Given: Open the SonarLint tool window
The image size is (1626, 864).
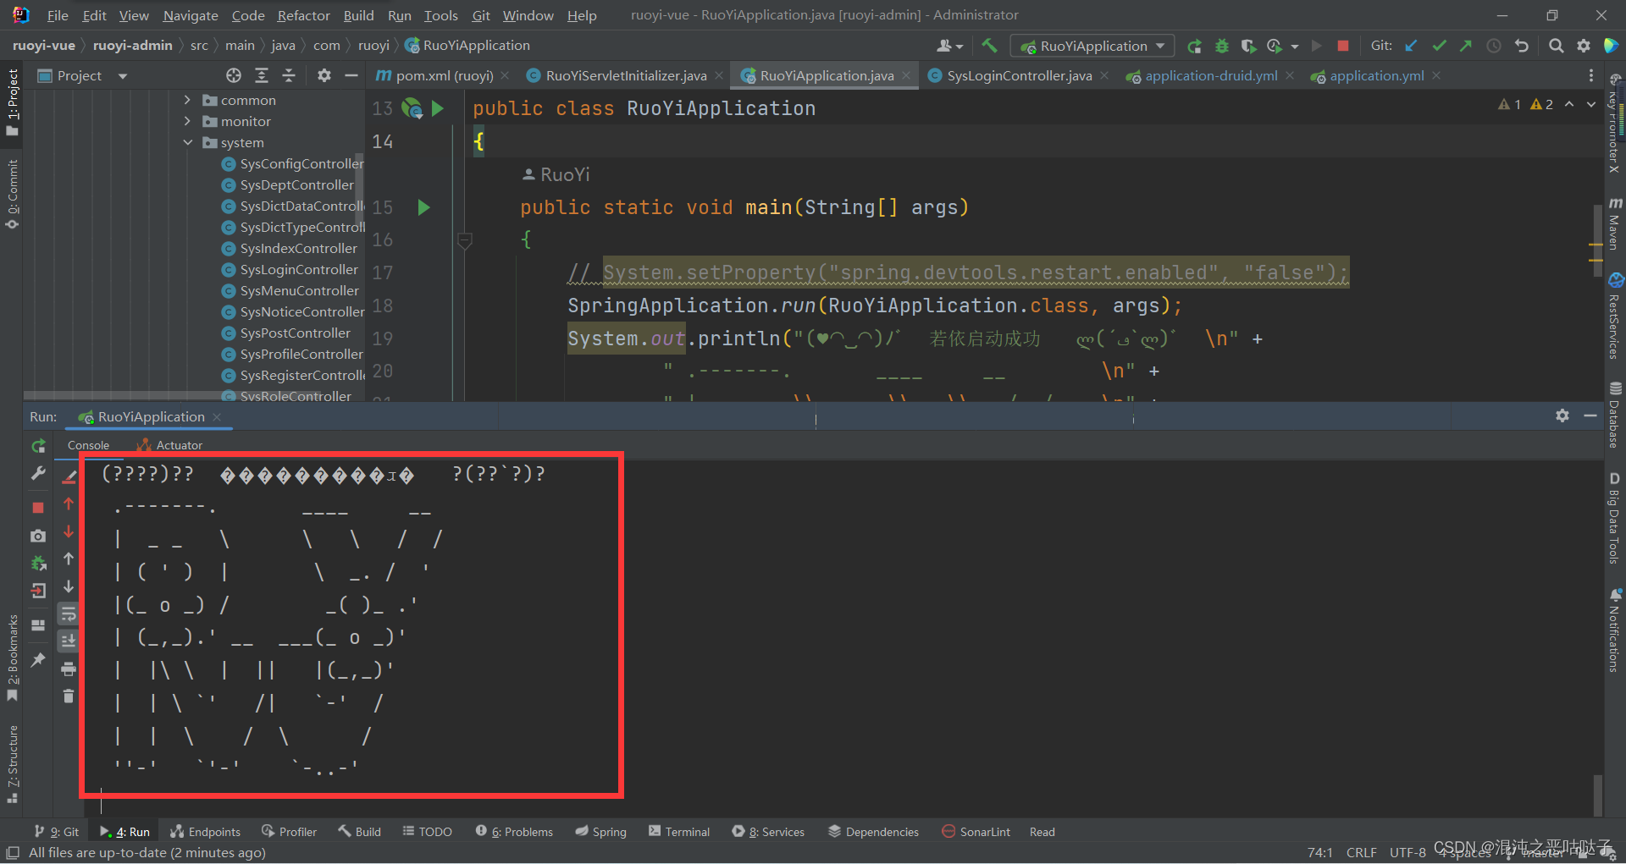Looking at the screenshot, I should (976, 832).
